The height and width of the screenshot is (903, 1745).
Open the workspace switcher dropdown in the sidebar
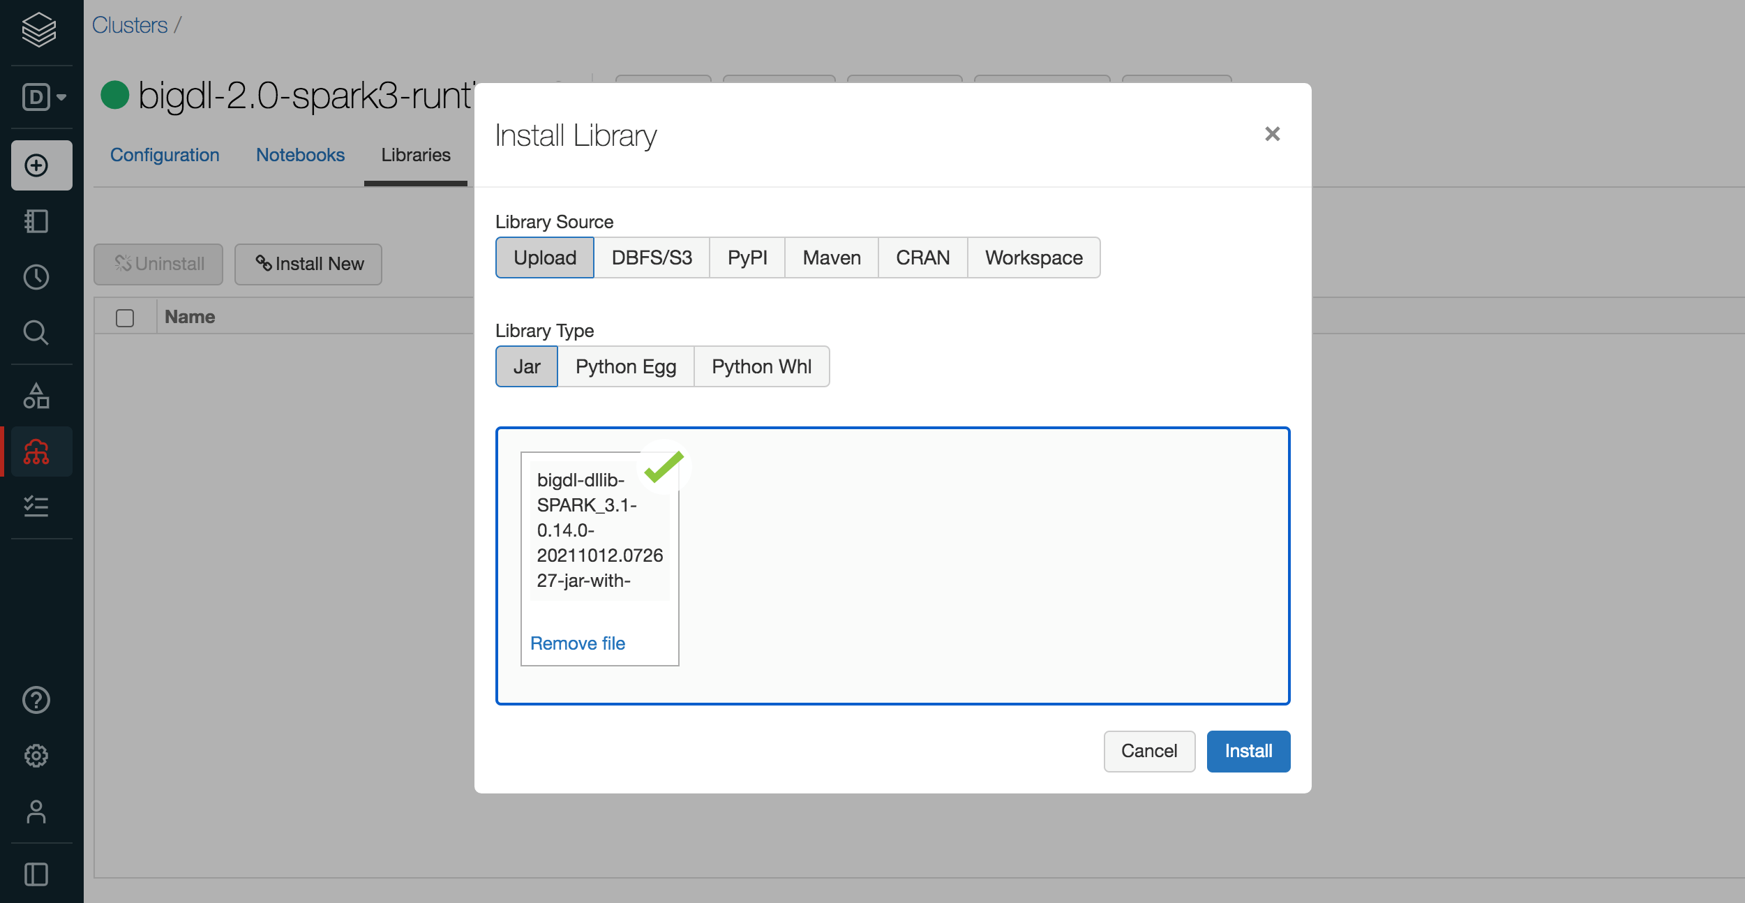43,97
